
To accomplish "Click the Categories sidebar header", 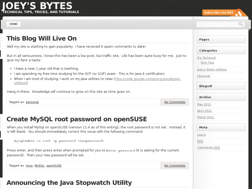I will pyautogui.click(x=221, y=51).
